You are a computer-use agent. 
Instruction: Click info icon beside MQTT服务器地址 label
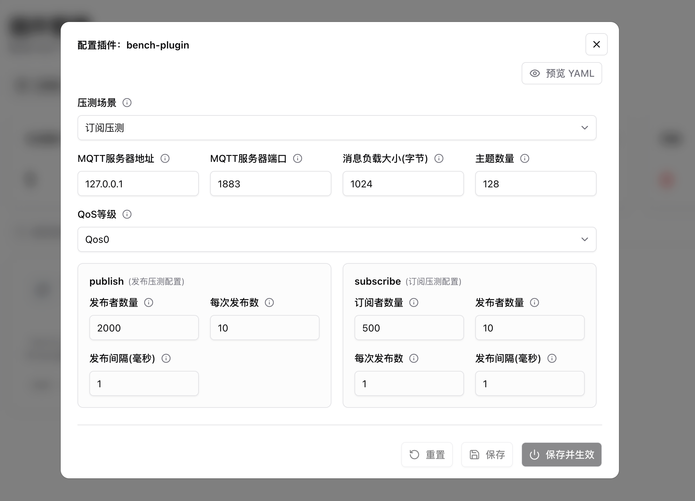(x=165, y=158)
